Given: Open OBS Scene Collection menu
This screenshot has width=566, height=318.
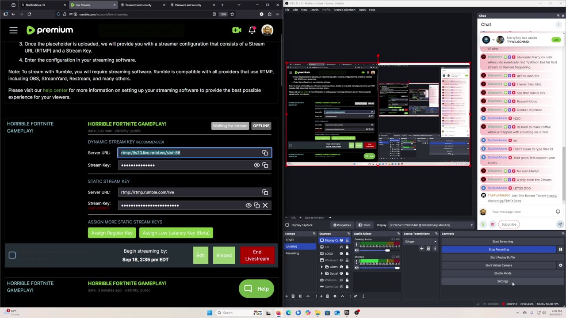Looking at the screenshot, I should point(344,10).
